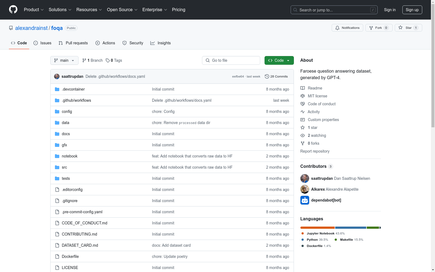Viewport: 435px width, 272px height.
Task: Click the .editorconfig file icon
Action: 57,190
